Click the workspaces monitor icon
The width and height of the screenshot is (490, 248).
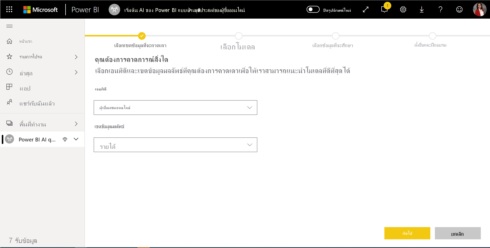[x=9, y=123]
